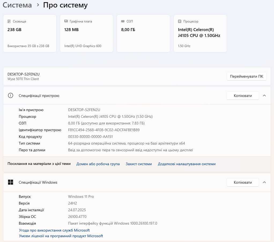Click Перейменувати ПК button
Image resolution: width=274 pixels, height=242 pixels.
pyautogui.click(x=246, y=76)
